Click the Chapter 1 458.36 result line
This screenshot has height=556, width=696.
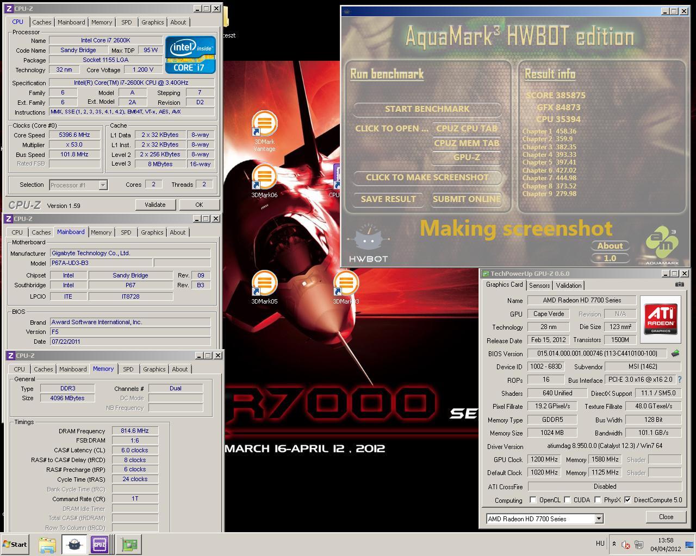click(x=549, y=131)
